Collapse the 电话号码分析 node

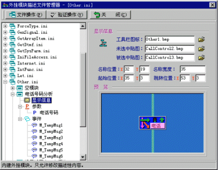tap(13, 94)
